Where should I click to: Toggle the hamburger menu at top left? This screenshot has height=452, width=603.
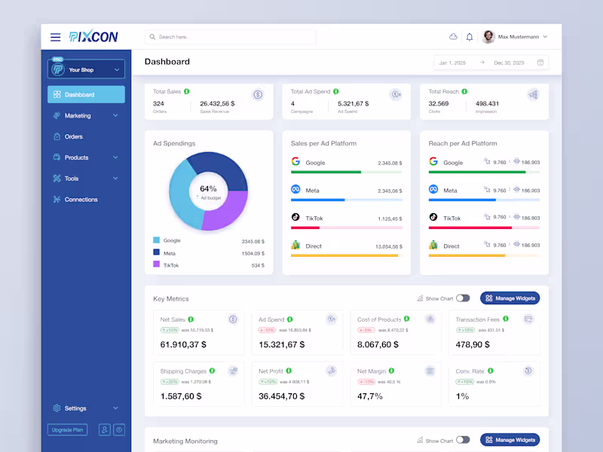(55, 36)
